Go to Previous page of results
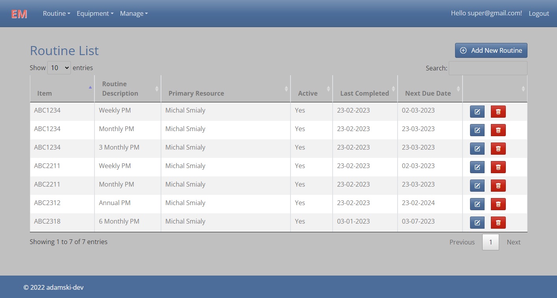 [x=462, y=242]
